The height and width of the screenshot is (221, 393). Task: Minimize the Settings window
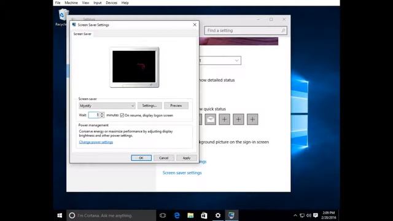[x=259, y=19]
